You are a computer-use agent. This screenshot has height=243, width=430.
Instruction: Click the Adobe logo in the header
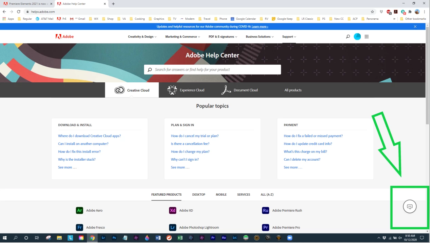65,36
